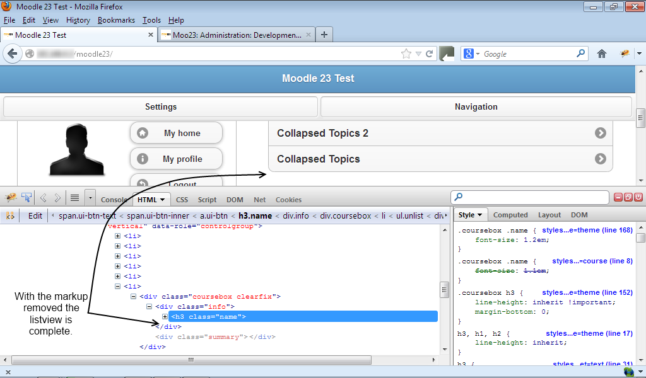Open the HTML panel tab dropdown

click(x=162, y=200)
